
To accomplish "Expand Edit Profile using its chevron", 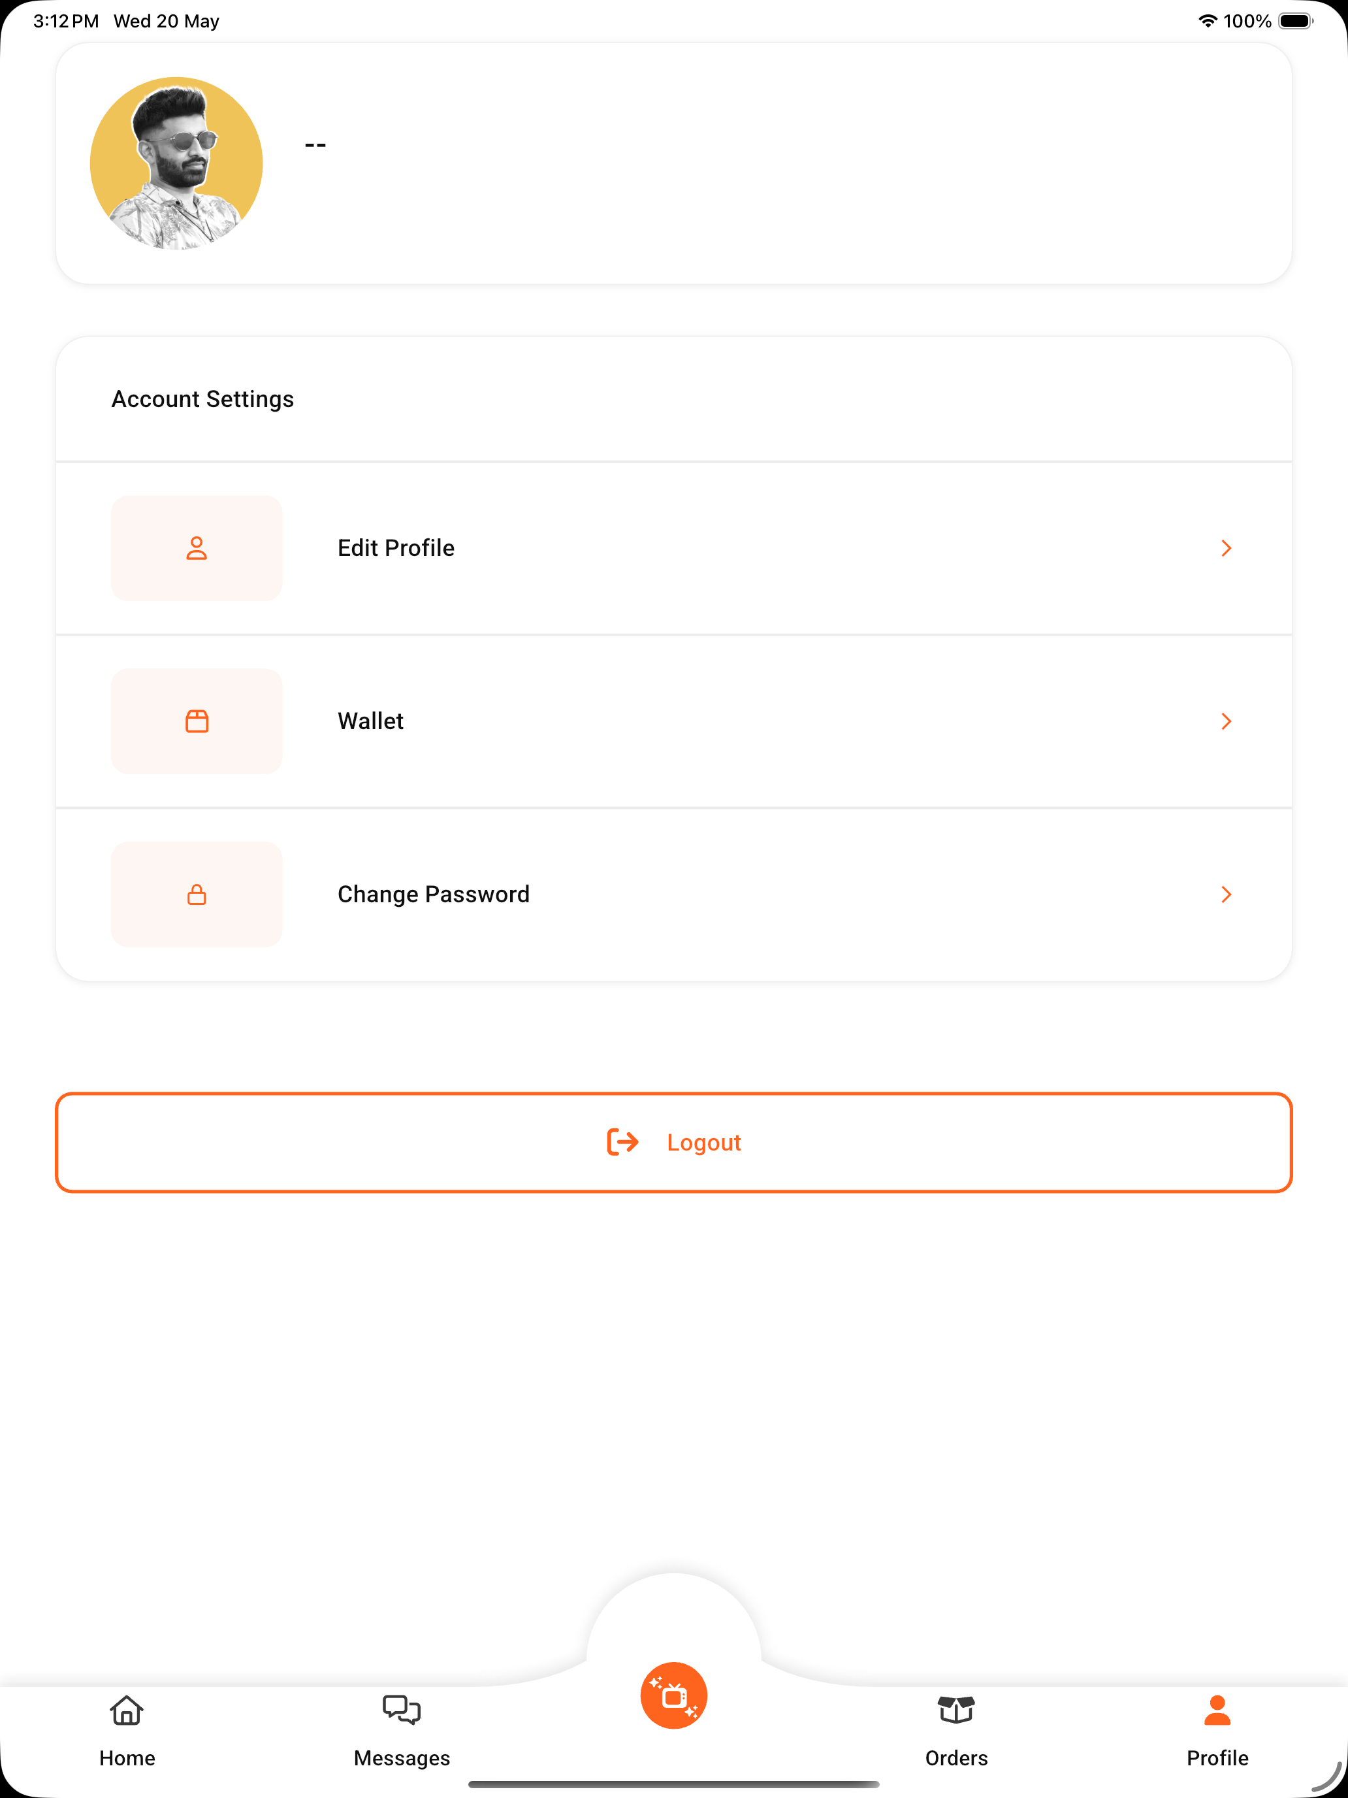I will [1226, 548].
